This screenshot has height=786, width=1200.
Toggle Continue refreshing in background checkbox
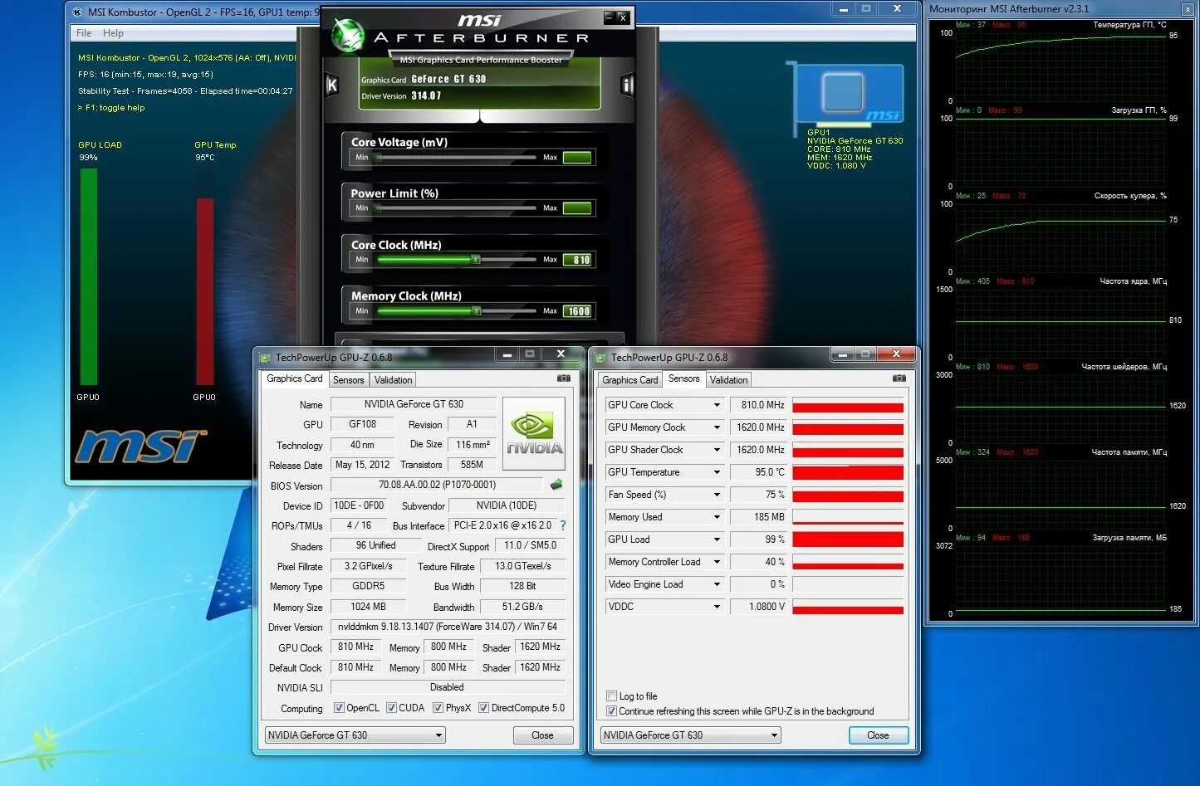tap(612, 711)
